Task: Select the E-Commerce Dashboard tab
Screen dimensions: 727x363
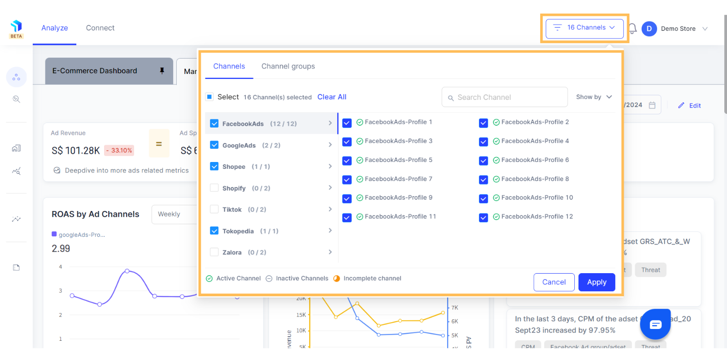Action: point(109,71)
